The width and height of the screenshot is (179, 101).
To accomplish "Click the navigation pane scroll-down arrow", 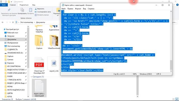I will [28, 97].
